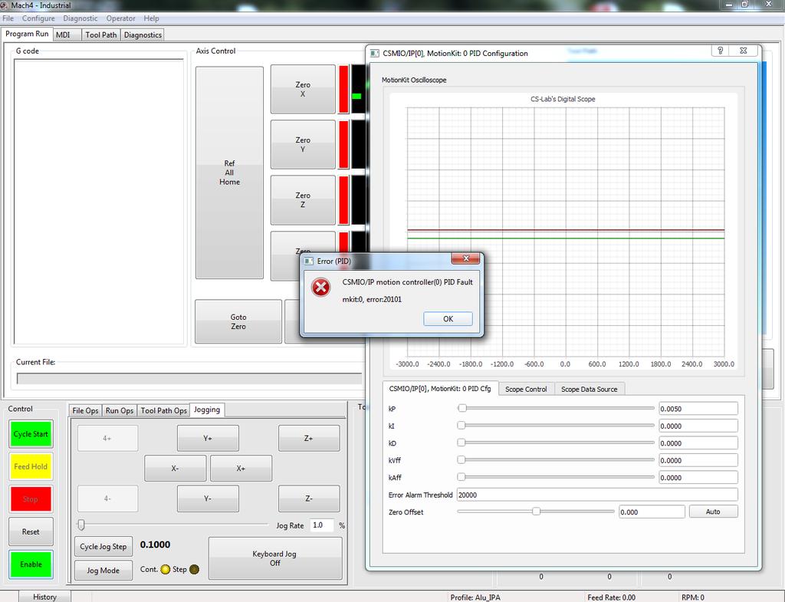Jog with the Y- button

(208, 498)
